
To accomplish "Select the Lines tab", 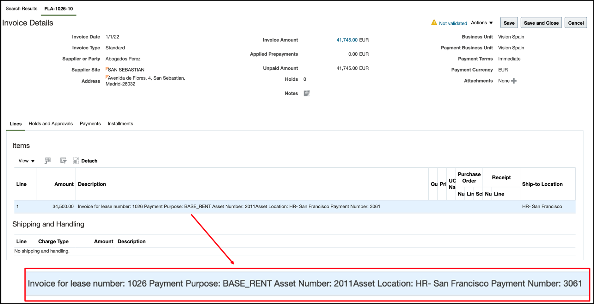I will 15,124.
